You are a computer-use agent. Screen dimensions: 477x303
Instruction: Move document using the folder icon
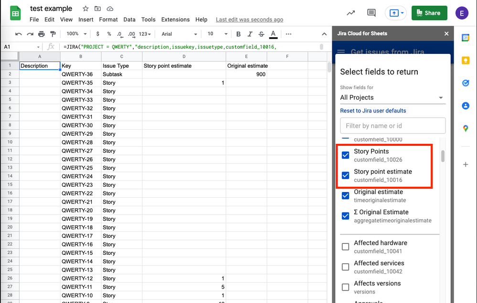tap(98, 9)
